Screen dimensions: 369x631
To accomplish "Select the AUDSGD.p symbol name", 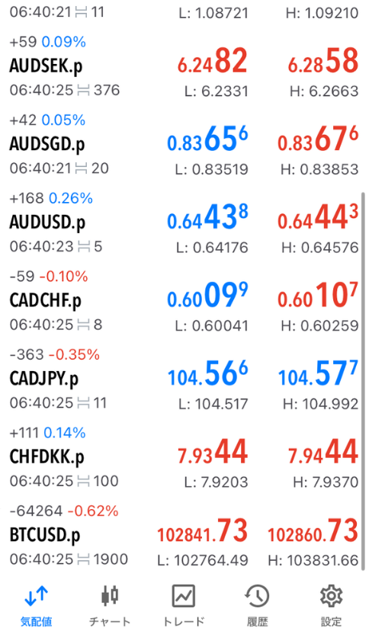I will point(47,144).
